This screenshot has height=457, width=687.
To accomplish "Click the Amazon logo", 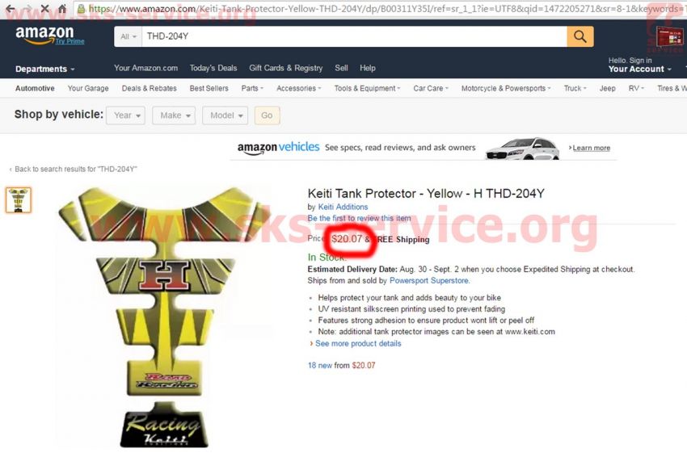I will 44,34.
